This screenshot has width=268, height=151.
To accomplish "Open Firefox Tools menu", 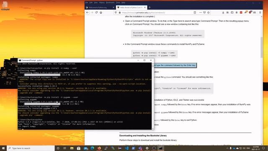I will click(118, 3).
